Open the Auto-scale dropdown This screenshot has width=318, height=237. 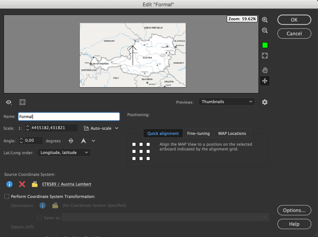pos(101,128)
